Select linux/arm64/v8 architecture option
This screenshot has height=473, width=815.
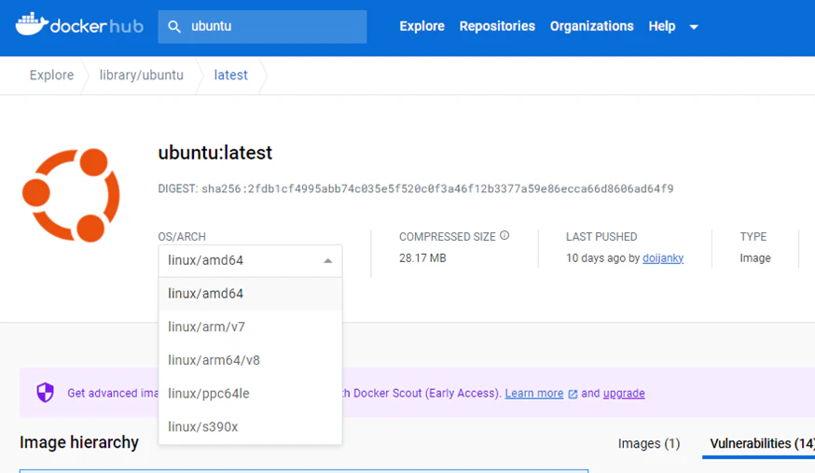point(250,360)
